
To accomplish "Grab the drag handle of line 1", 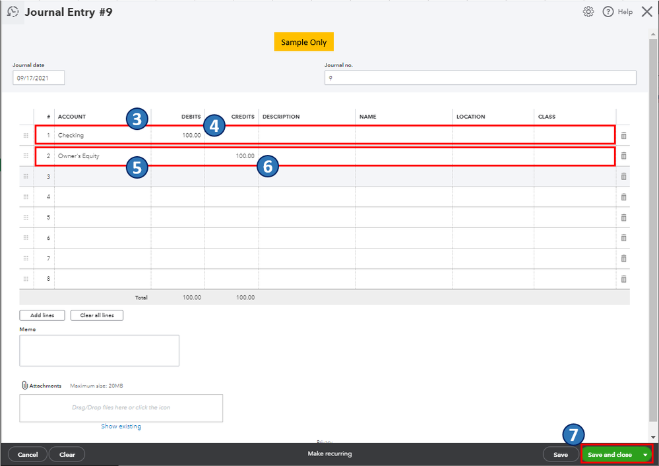I will point(26,135).
